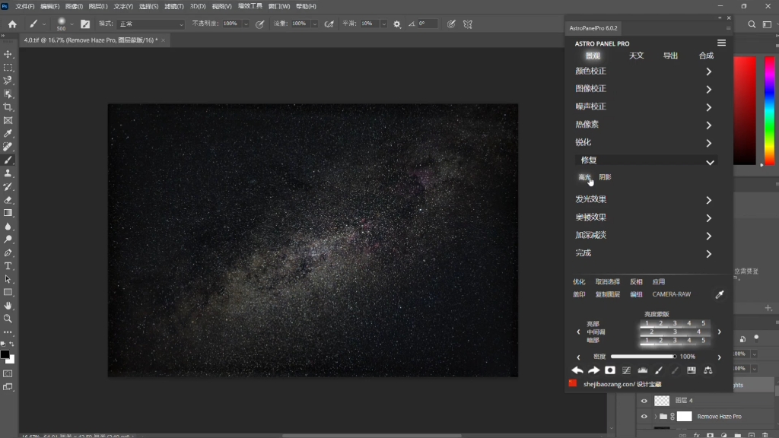Click the 阴影 repair button
Screen dimensions: 779x438
pyautogui.click(x=605, y=177)
